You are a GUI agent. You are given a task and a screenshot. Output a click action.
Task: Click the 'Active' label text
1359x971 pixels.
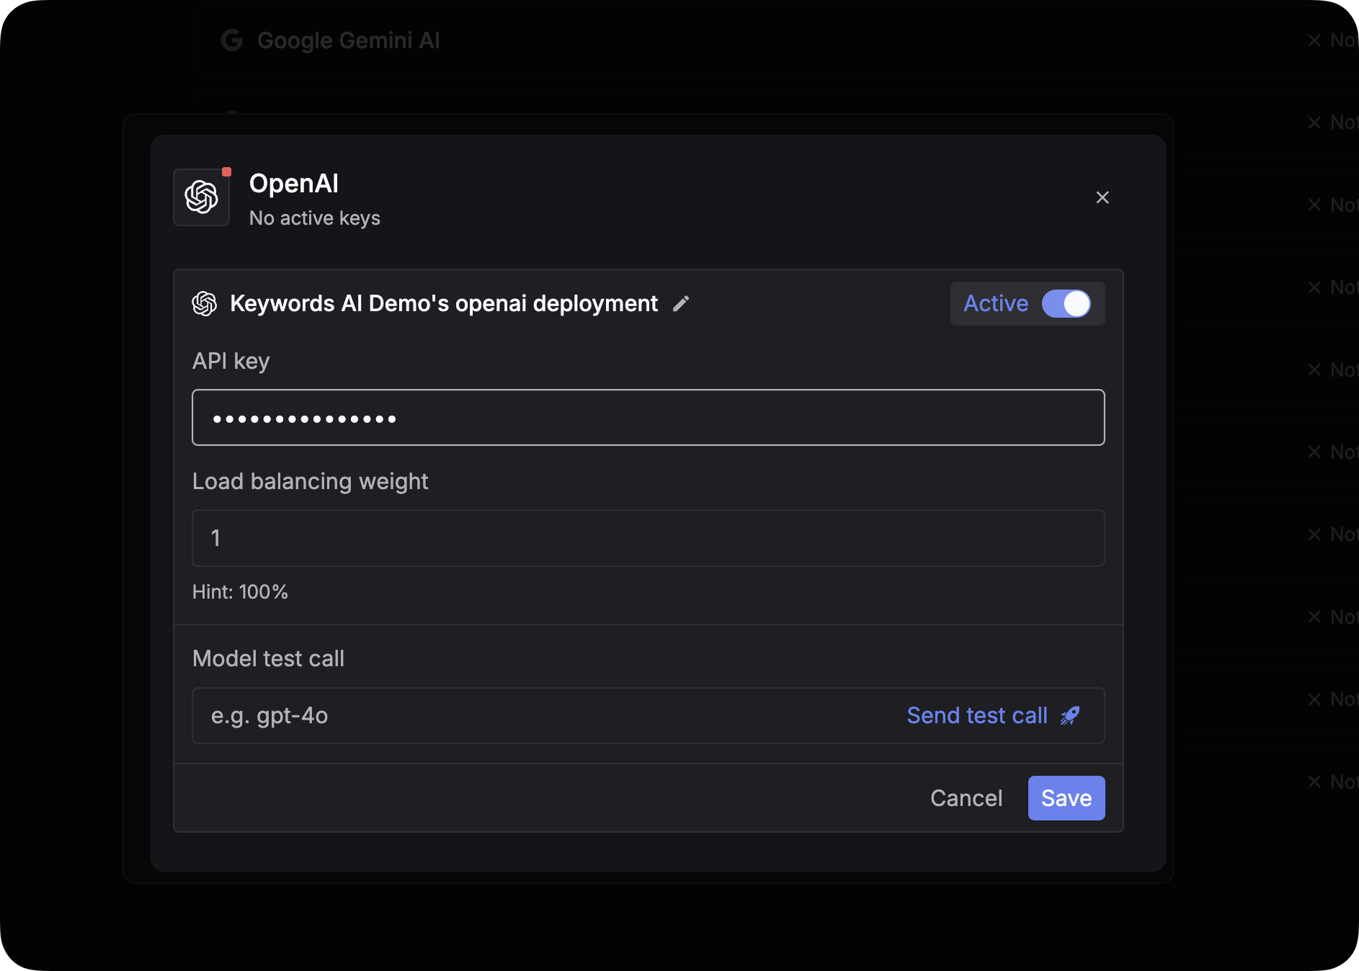click(996, 304)
